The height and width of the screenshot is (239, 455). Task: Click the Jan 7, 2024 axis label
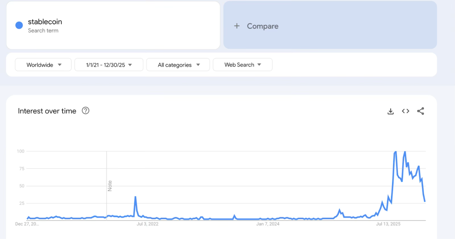(x=268, y=224)
